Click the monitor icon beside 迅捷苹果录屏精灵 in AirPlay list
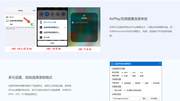Image resolution: width=180 pixels, height=101 pixels. [7, 21]
